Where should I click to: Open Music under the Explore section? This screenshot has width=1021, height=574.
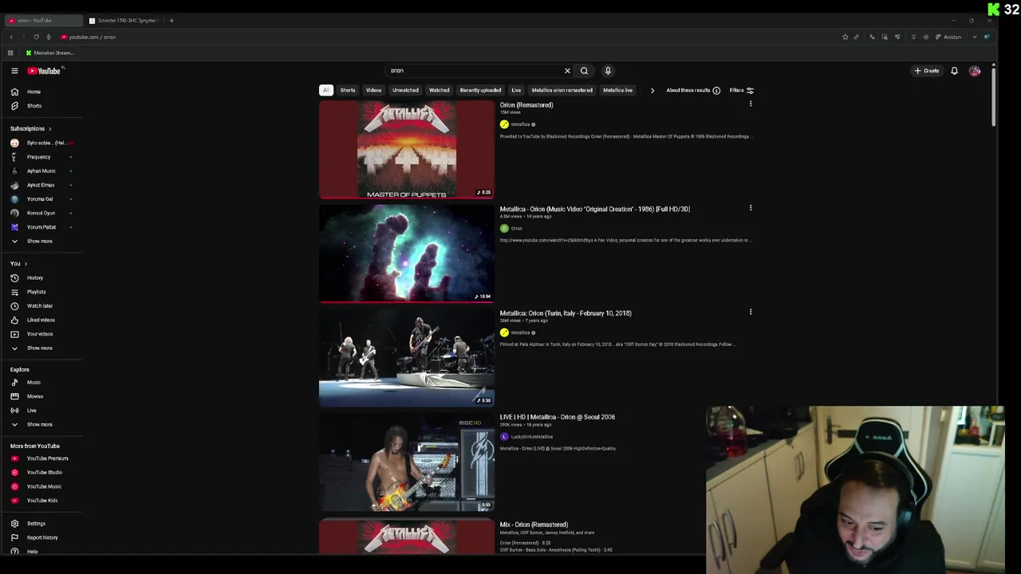click(x=34, y=383)
